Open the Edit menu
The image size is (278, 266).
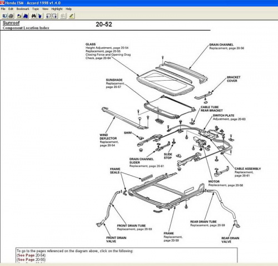11,9
